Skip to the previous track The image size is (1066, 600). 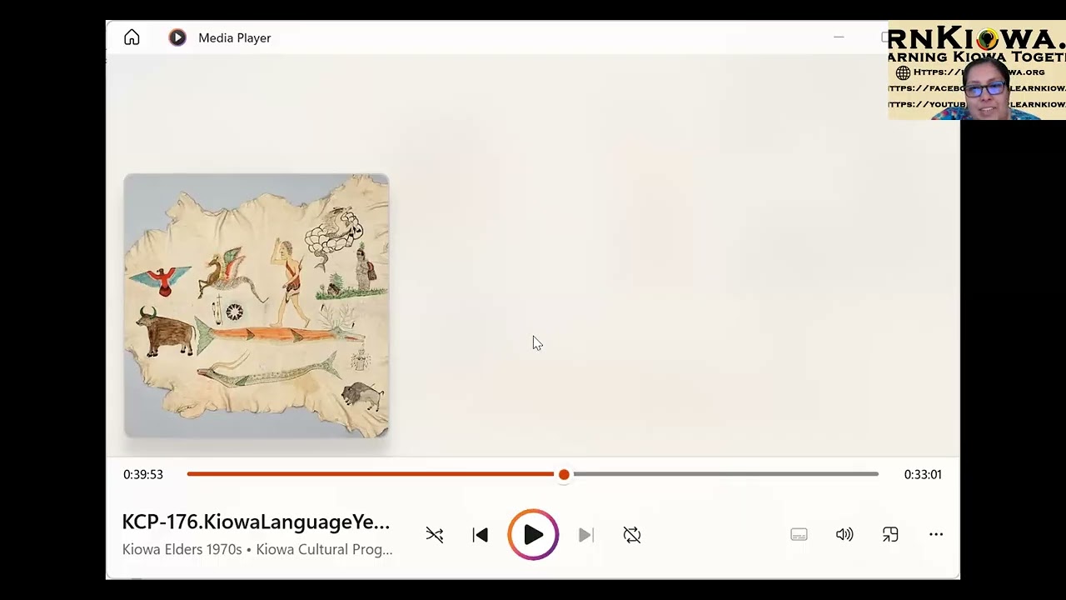pos(481,535)
